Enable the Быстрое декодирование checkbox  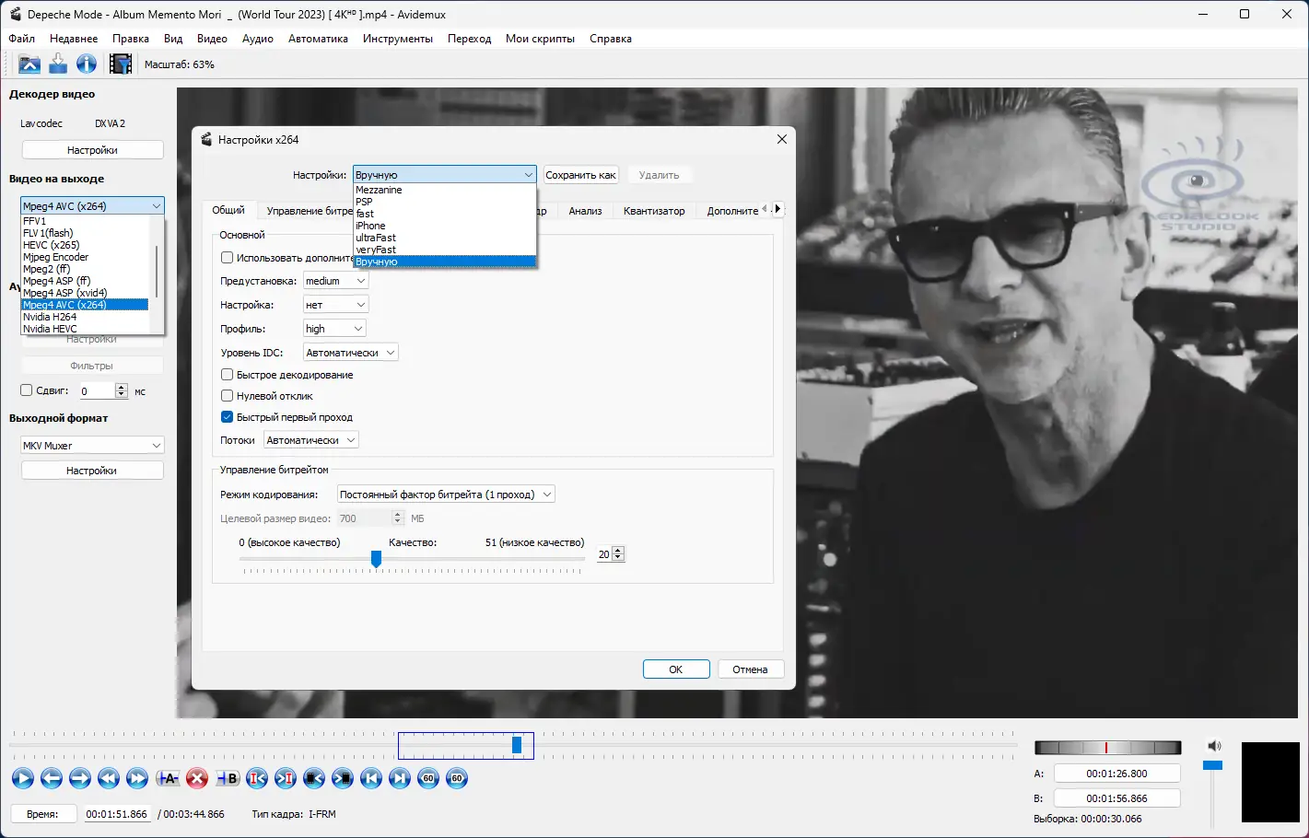[x=227, y=375]
